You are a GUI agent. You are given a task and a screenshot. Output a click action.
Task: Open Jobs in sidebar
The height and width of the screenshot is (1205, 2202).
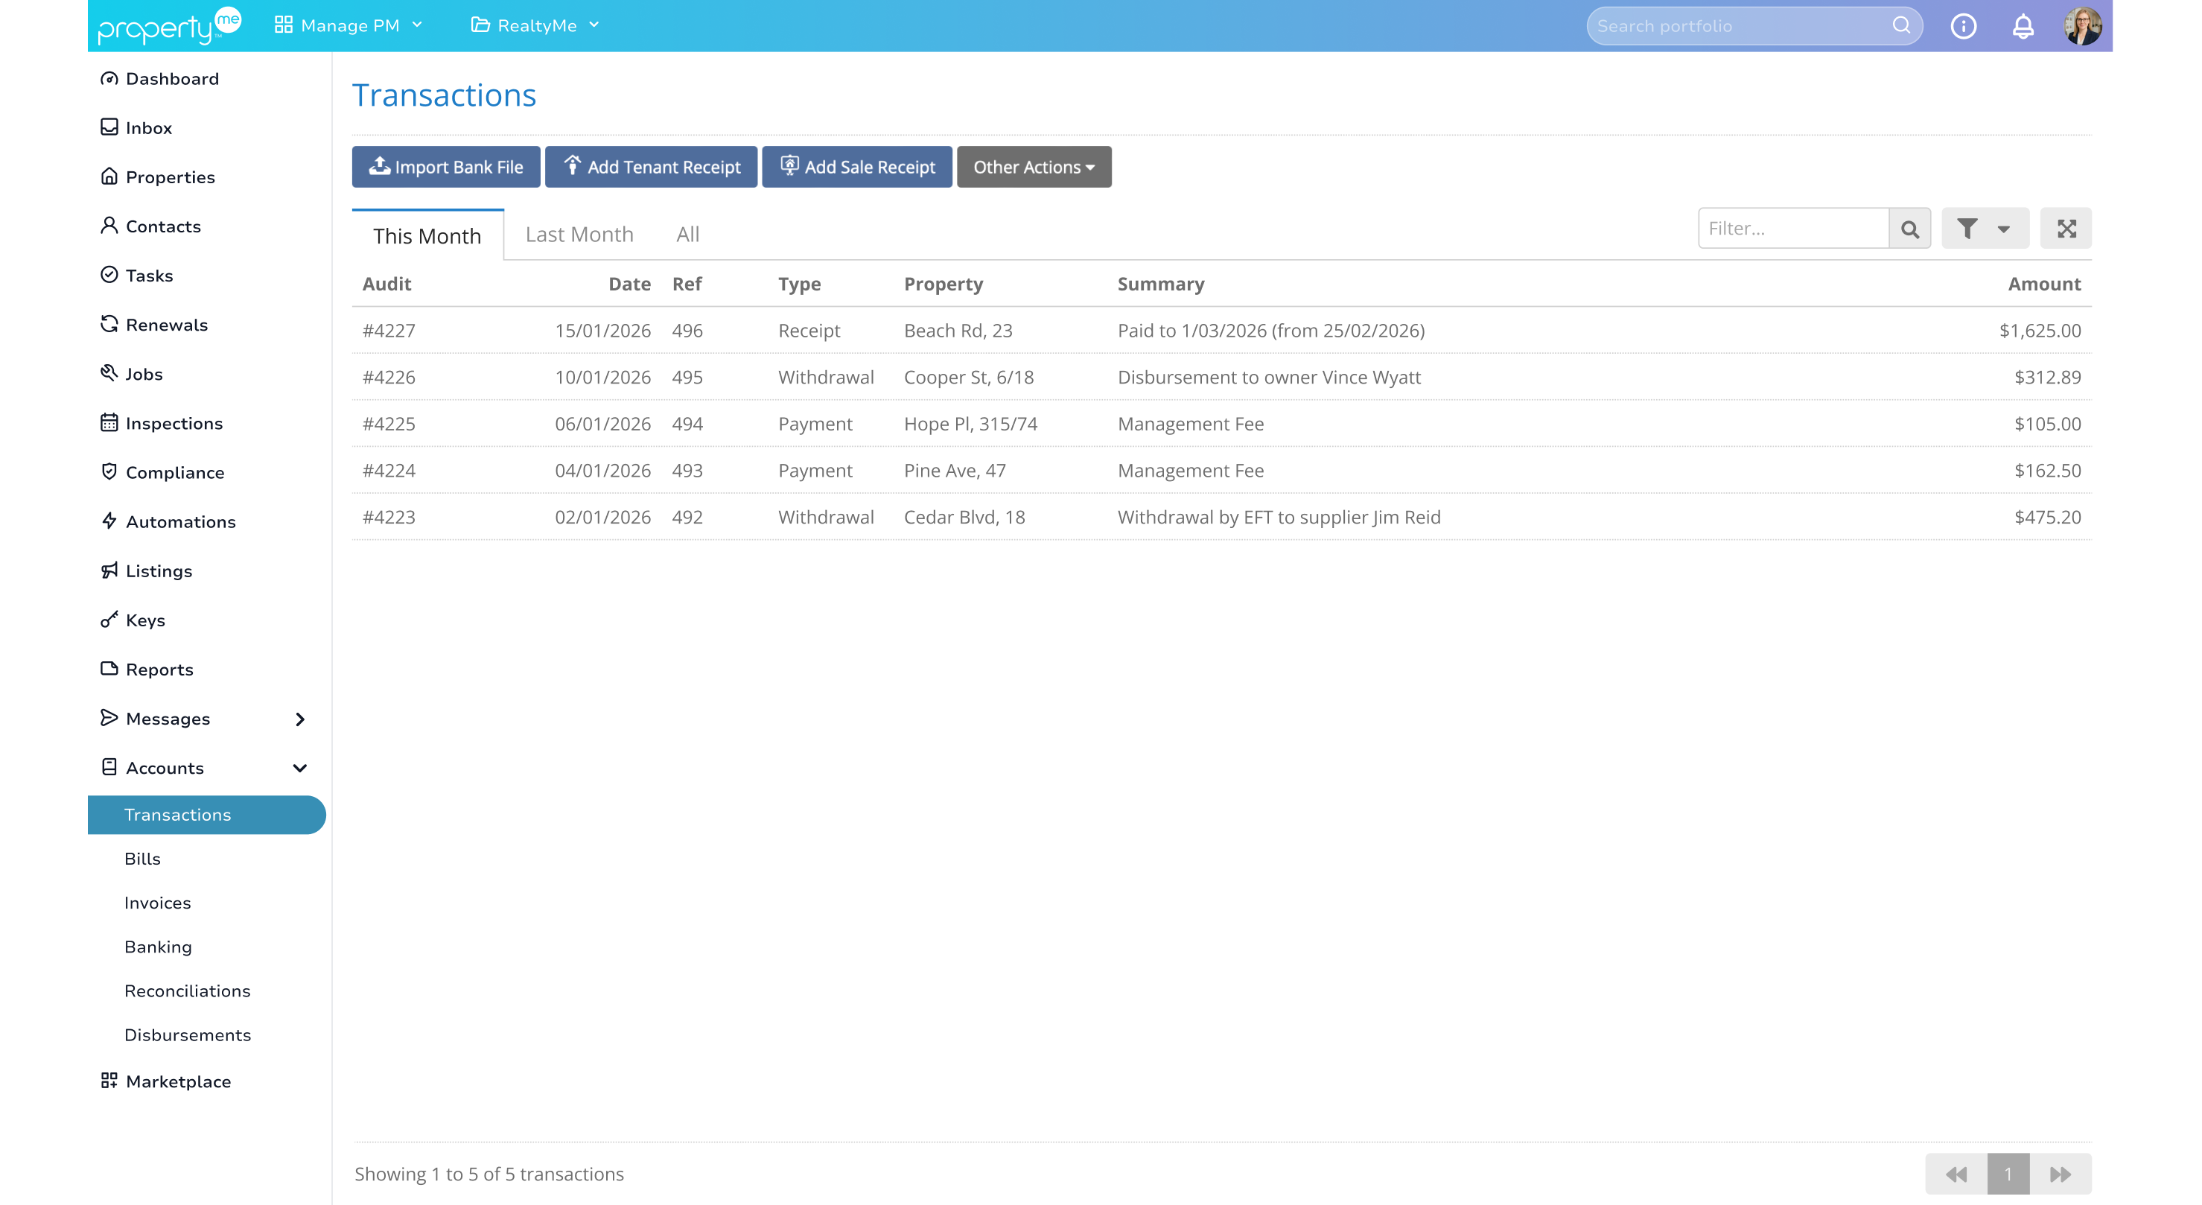(131, 373)
